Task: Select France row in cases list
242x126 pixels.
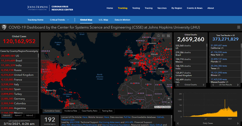Action: click(x=19, y=80)
